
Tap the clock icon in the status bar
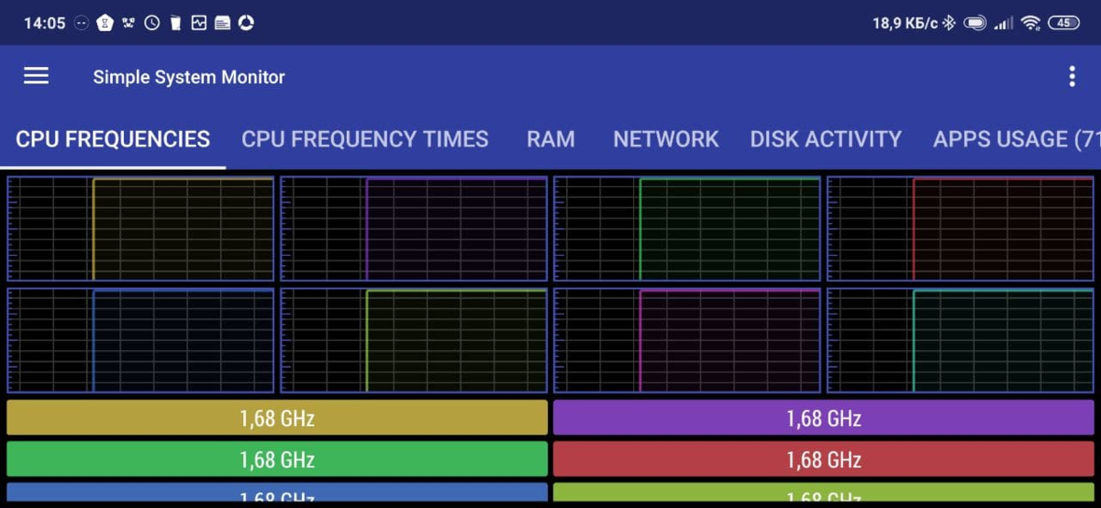[151, 23]
